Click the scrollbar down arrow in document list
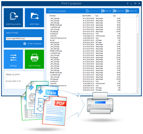 (137, 92)
